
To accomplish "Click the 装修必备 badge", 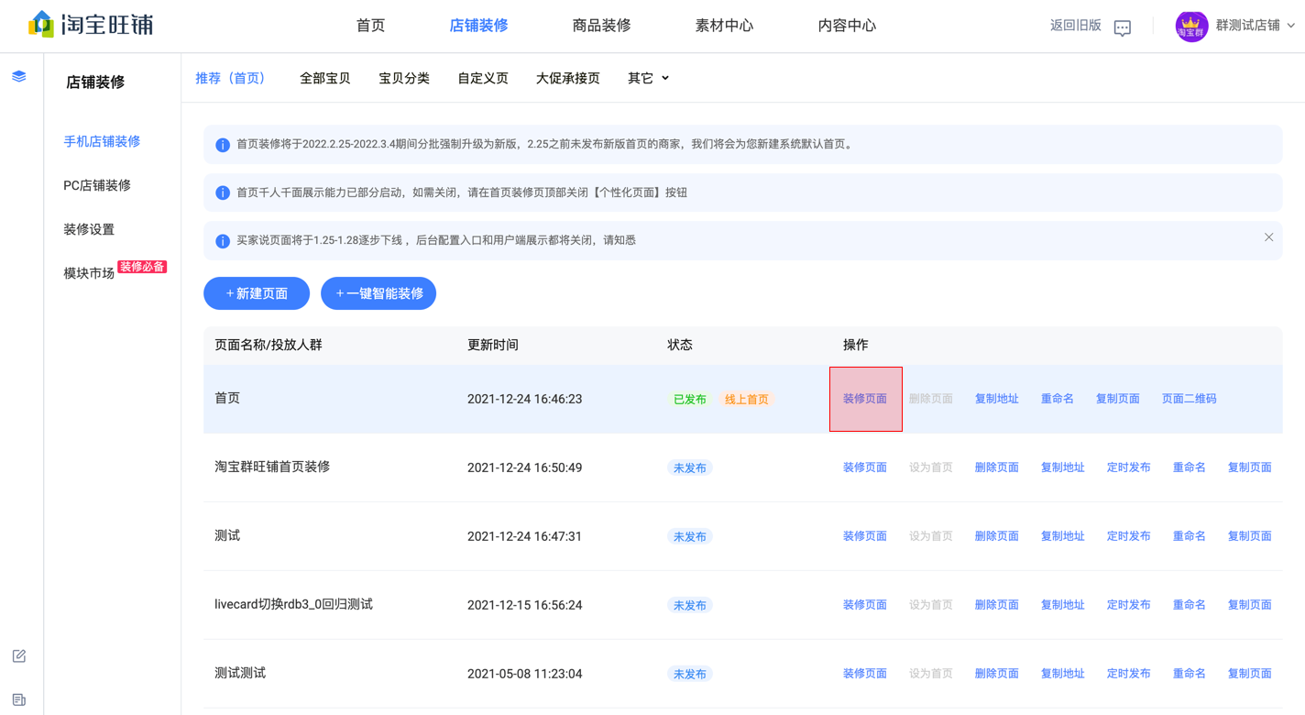I will (142, 267).
